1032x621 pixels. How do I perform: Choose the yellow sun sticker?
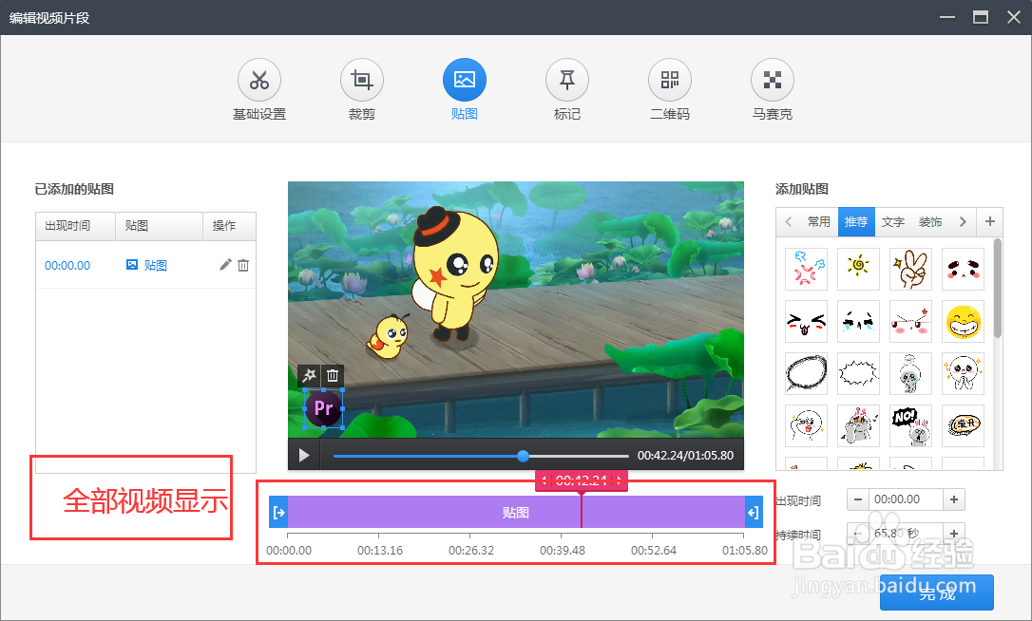(858, 269)
